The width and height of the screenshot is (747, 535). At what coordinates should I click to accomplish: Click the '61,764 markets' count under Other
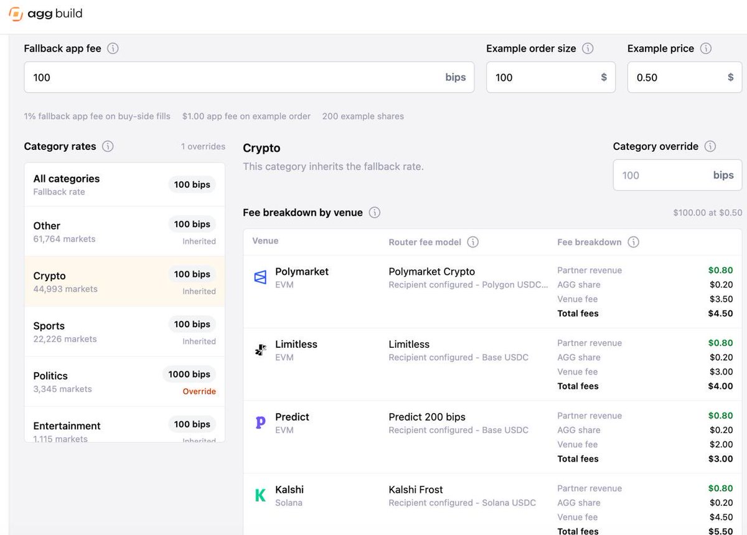(x=64, y=239)
